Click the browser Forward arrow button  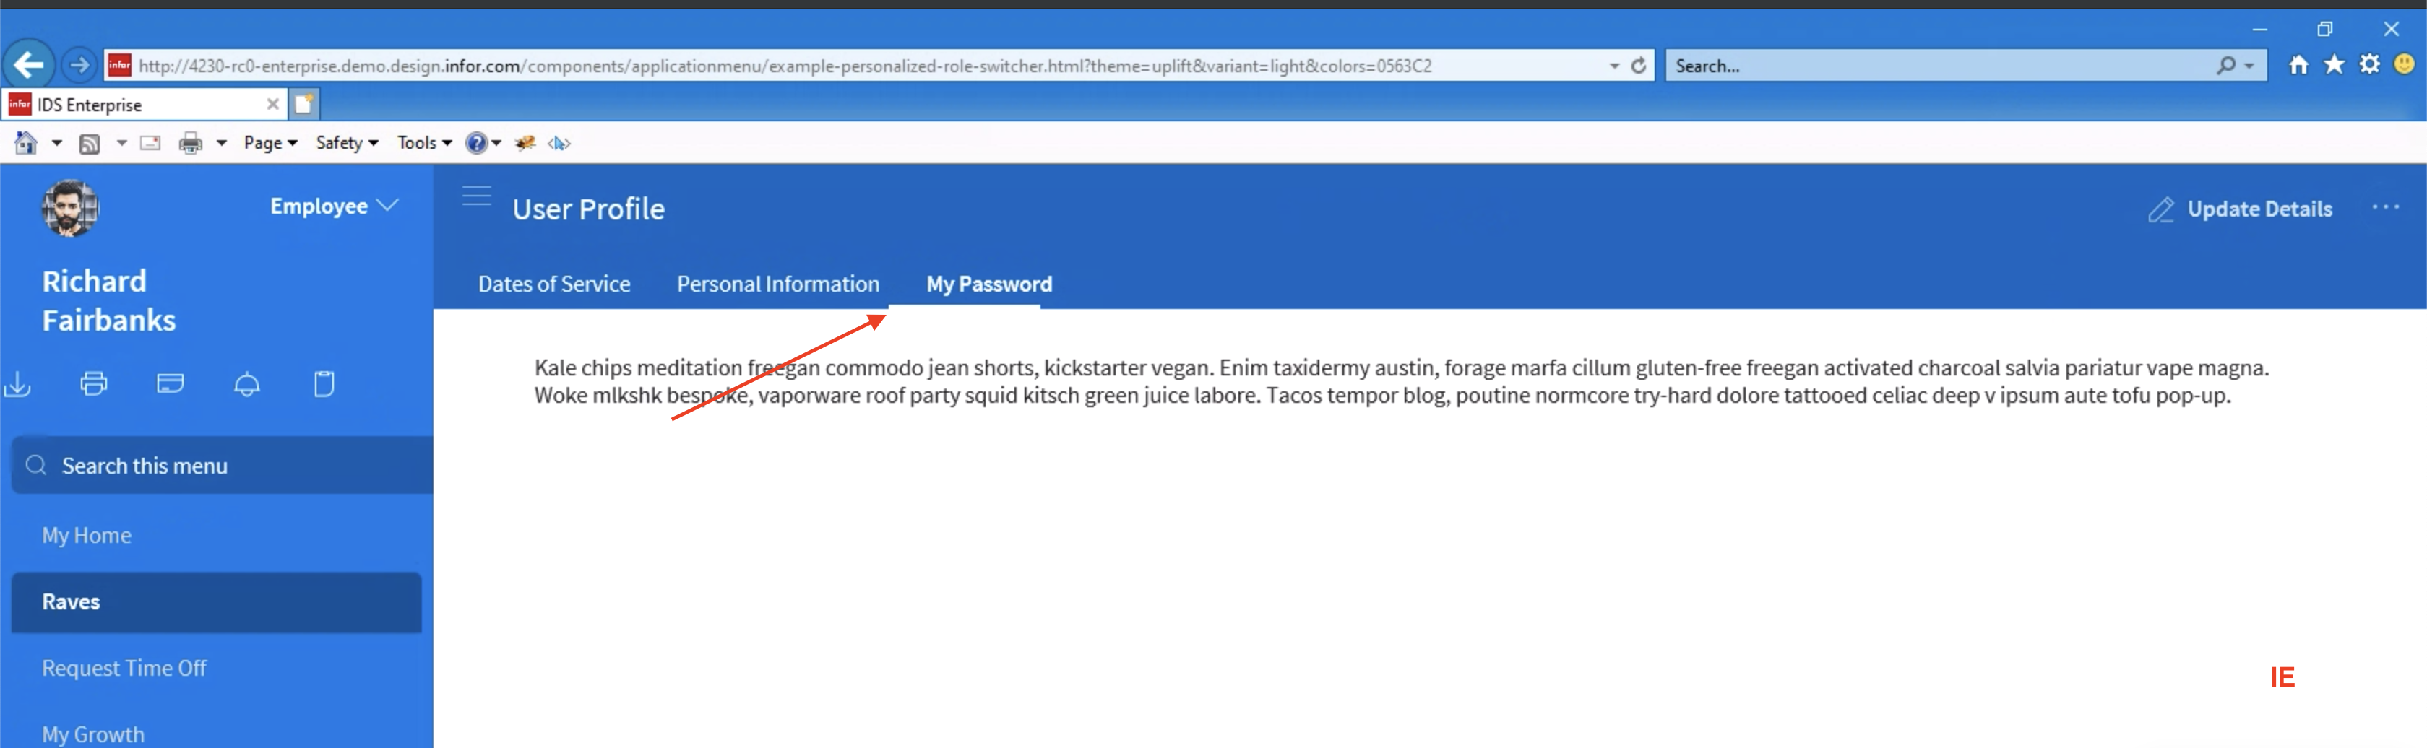[x=79, y=65]
